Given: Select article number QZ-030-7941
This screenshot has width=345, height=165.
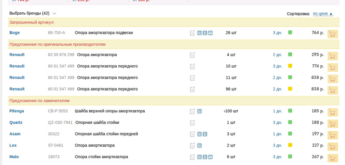Looking at the screenshot, I should [60, 122].
